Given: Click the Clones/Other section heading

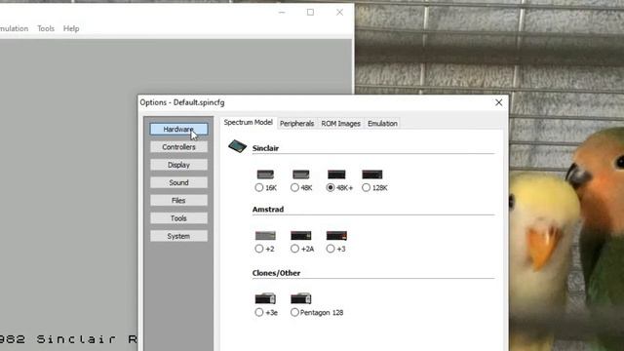Looking at the screenshot, I should coord(276,273).
